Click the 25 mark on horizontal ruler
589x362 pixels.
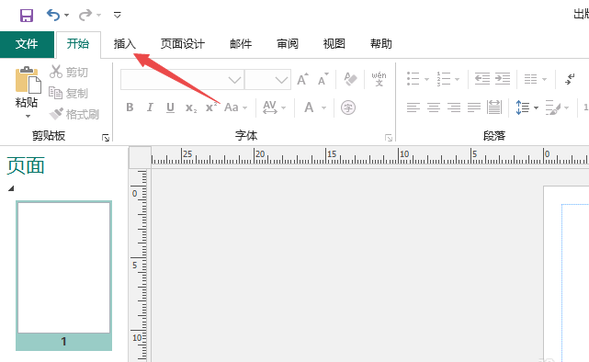coord(187,154)
